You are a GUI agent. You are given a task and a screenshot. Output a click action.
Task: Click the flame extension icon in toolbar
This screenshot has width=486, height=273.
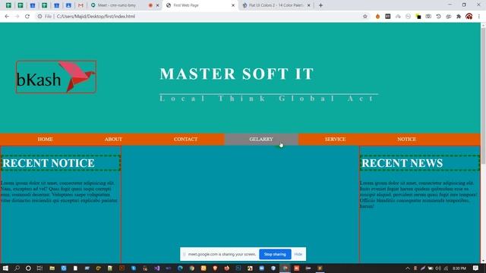pos(377,17)
